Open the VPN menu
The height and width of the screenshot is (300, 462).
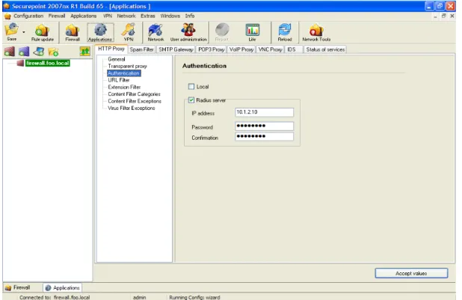[x=107, y=16]
